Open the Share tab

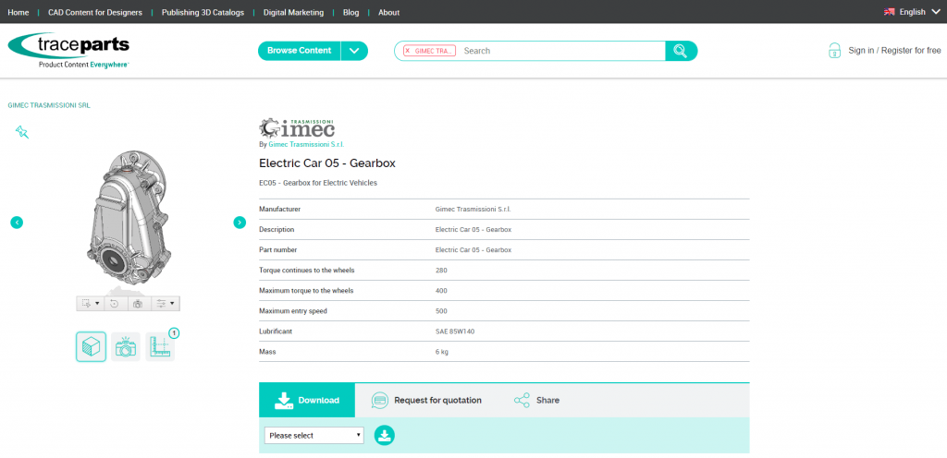(537, 400)
